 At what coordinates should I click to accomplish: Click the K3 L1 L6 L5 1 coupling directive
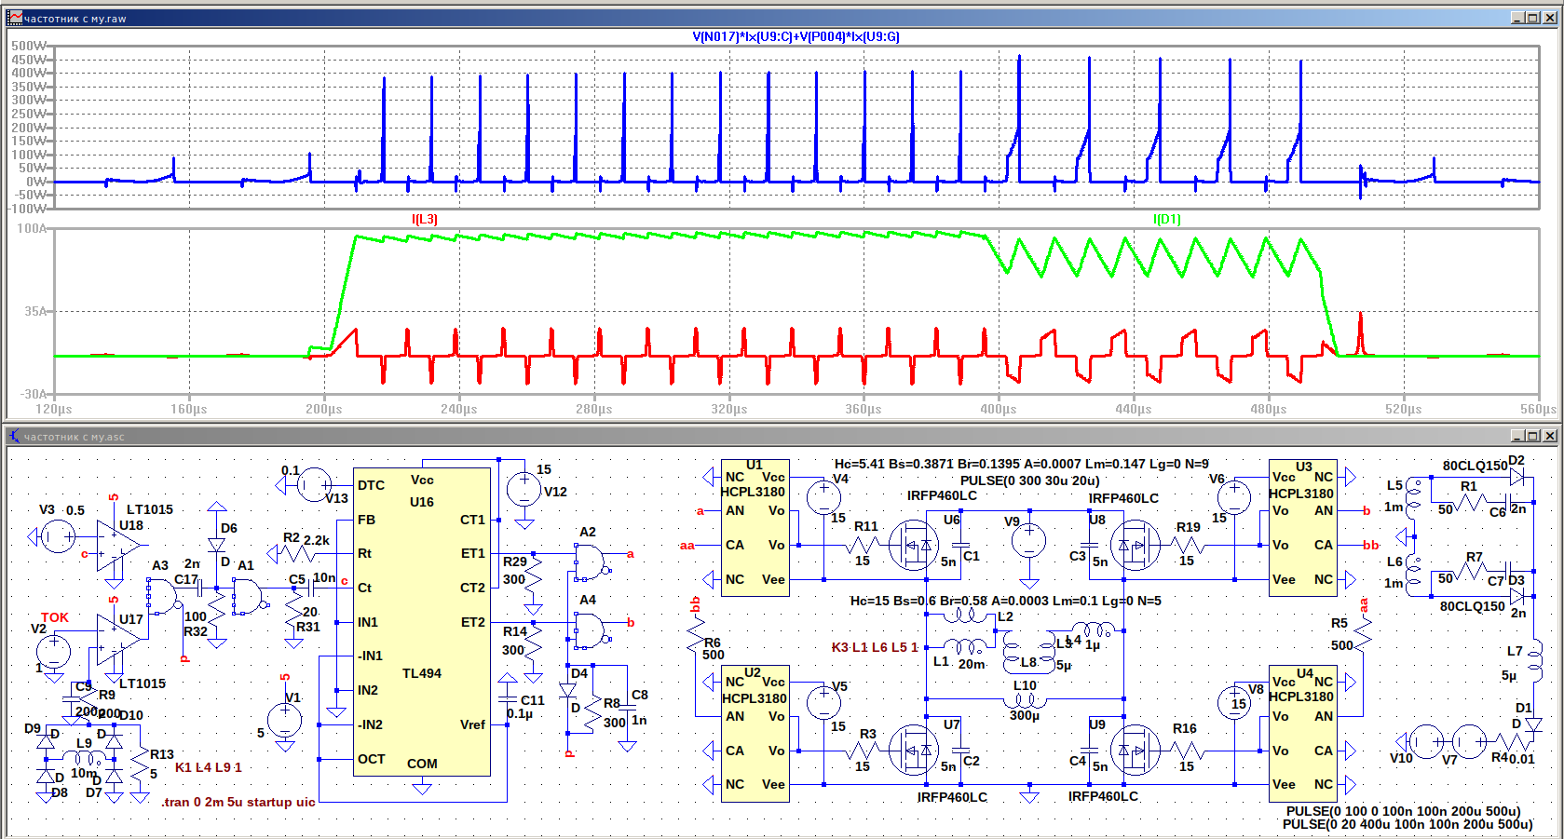[875, 647]
